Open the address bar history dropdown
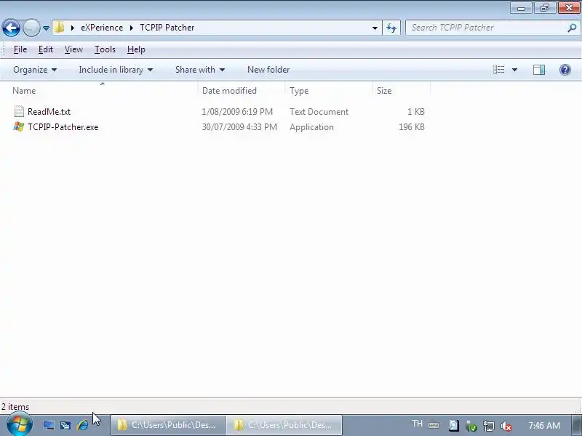582x436 pixels. click(375, 28)
